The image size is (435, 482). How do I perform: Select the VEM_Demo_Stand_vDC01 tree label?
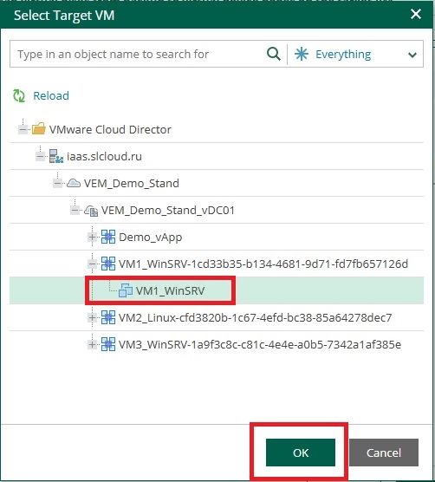click(x=168, y=211)
